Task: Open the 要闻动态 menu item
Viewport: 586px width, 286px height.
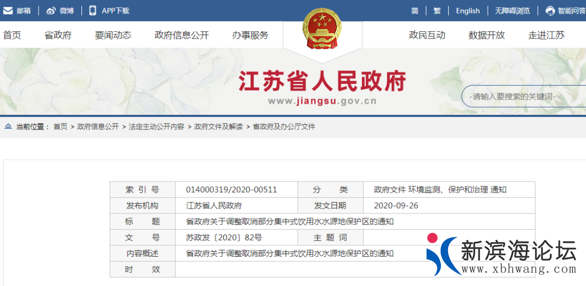Action: [113, 35]
